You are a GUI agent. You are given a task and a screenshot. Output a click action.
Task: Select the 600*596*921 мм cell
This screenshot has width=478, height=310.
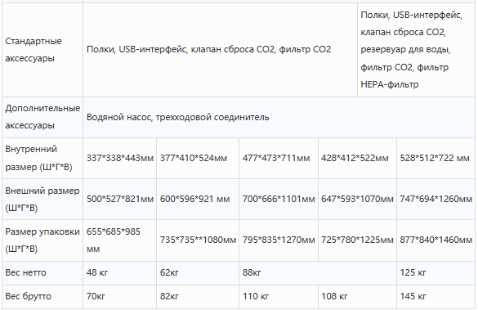(198, 200)
